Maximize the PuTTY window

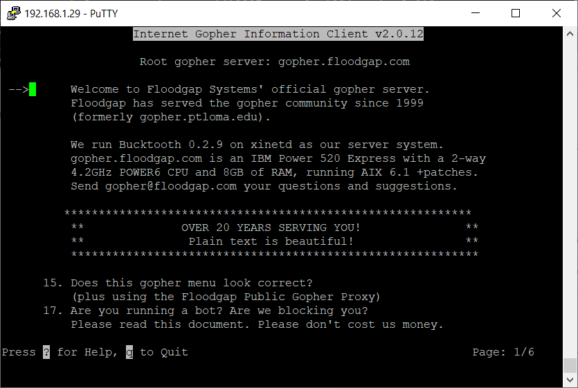[516, 13]
